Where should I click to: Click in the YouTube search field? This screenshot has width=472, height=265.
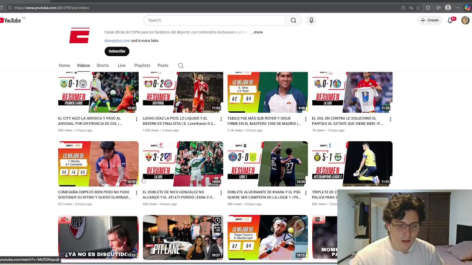(214, 20)
